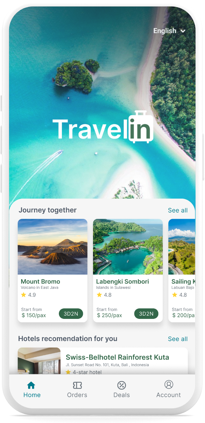Tap the 3D2N button on Mount Bromo
Viewport: 205px width, 423px height.
pyautogui.click(x=71, y=314)
